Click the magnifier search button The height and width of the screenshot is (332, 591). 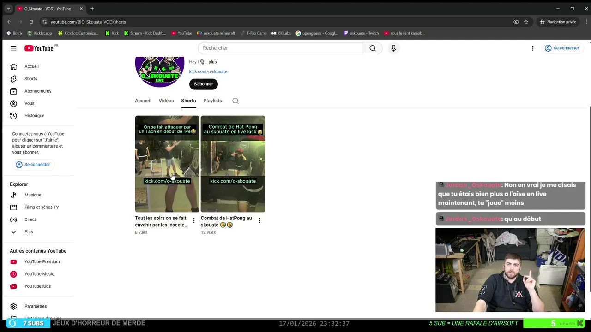tap(373, 48)
